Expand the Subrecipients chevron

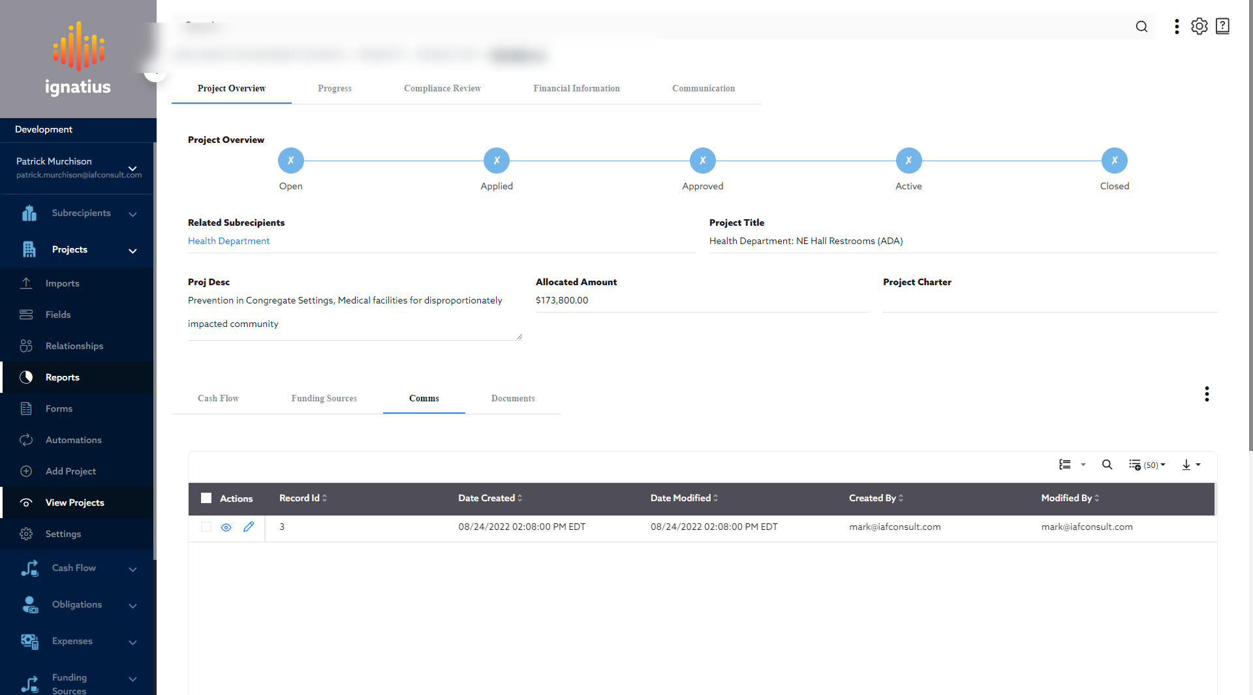point(132,214)
